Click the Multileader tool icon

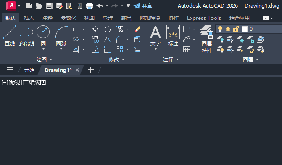click(x=187, y=39)
